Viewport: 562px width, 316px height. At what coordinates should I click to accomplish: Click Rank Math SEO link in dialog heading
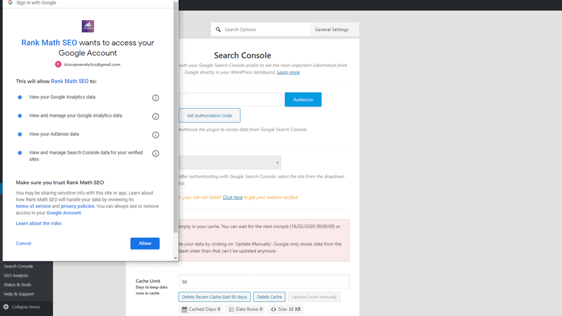[49, 43]
